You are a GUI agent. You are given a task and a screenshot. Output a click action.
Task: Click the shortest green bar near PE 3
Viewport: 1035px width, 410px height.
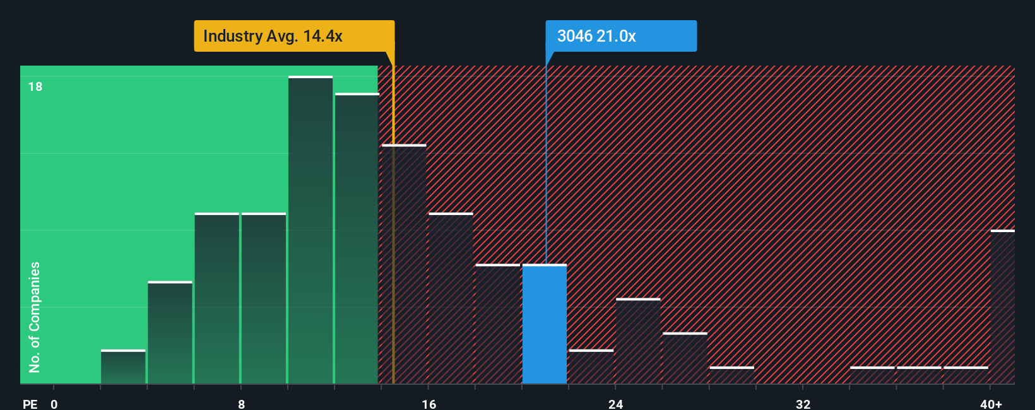pos(123,366)
